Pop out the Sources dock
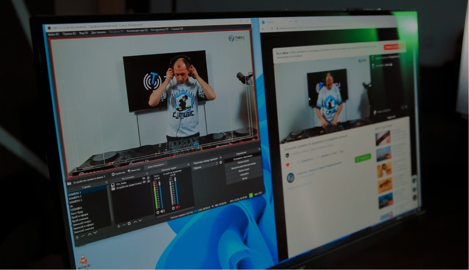469x270 pixels. pos(147,173)
